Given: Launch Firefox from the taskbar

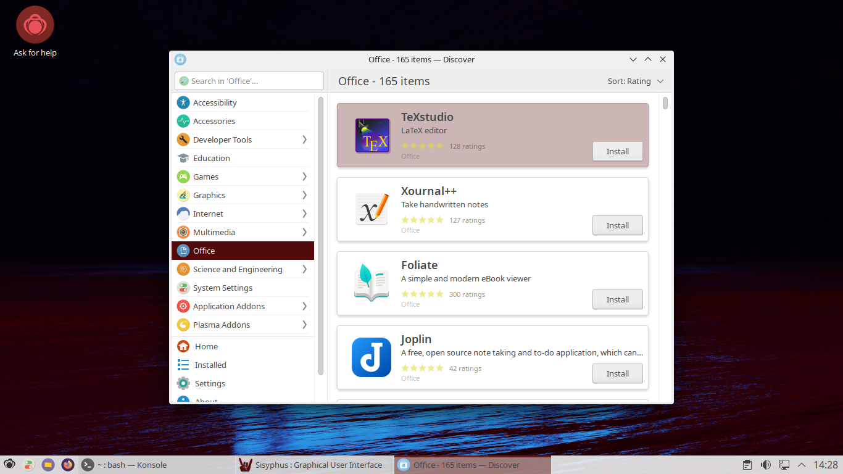Looking at the screenshot, I should coord(68,465).
